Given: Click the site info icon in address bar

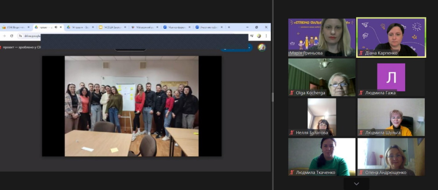Looking at the screenshot, I should pyautogui.click(x=20, y=36).
